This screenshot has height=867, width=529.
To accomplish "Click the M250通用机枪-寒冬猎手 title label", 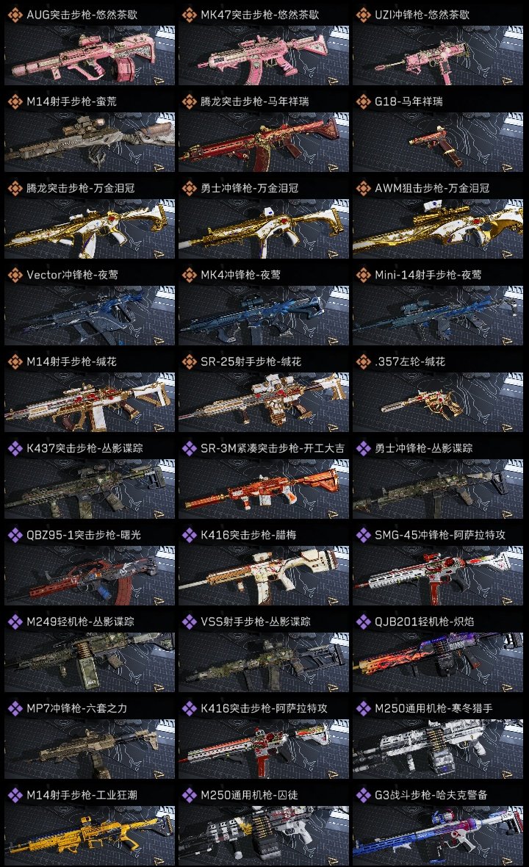I will [433, 708].
